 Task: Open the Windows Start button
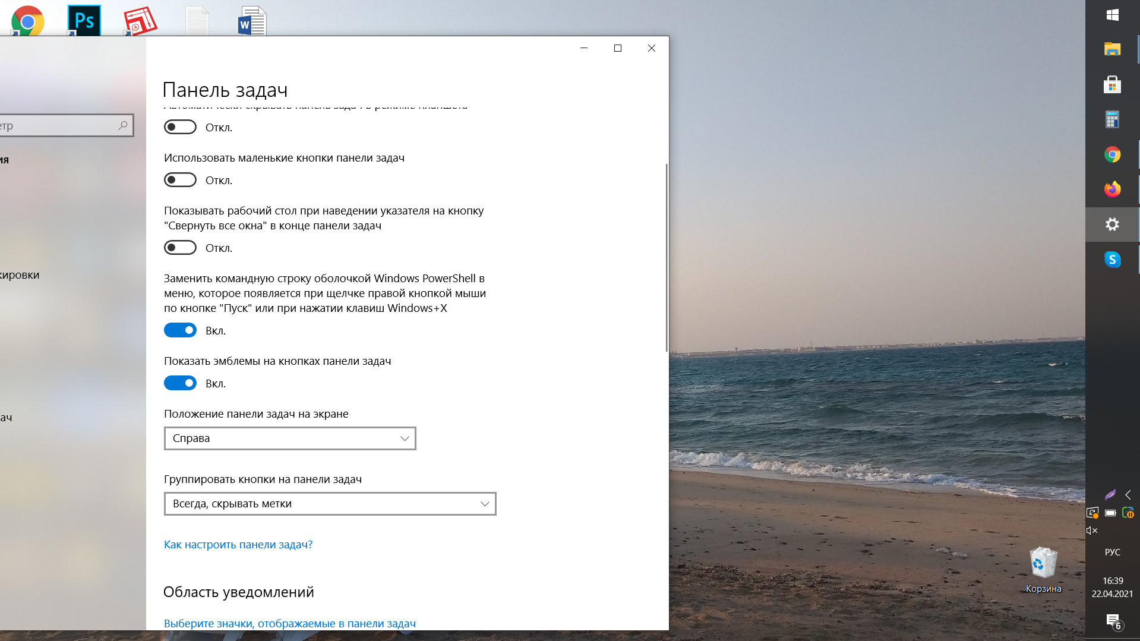[1113, 15]
